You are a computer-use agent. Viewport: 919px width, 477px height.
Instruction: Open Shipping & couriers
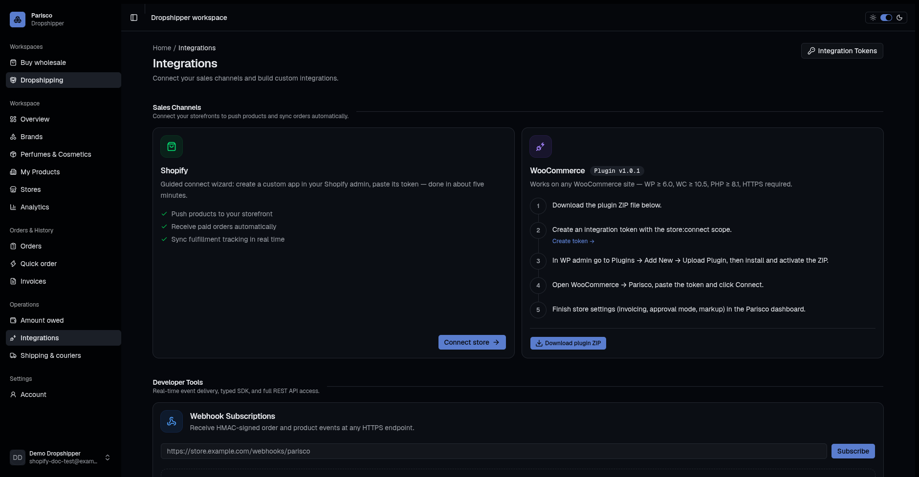[x=64, y=355]
